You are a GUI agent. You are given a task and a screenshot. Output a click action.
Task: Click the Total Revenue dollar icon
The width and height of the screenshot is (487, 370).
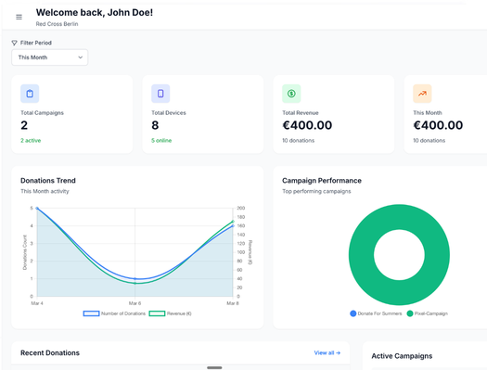[291, 94]
